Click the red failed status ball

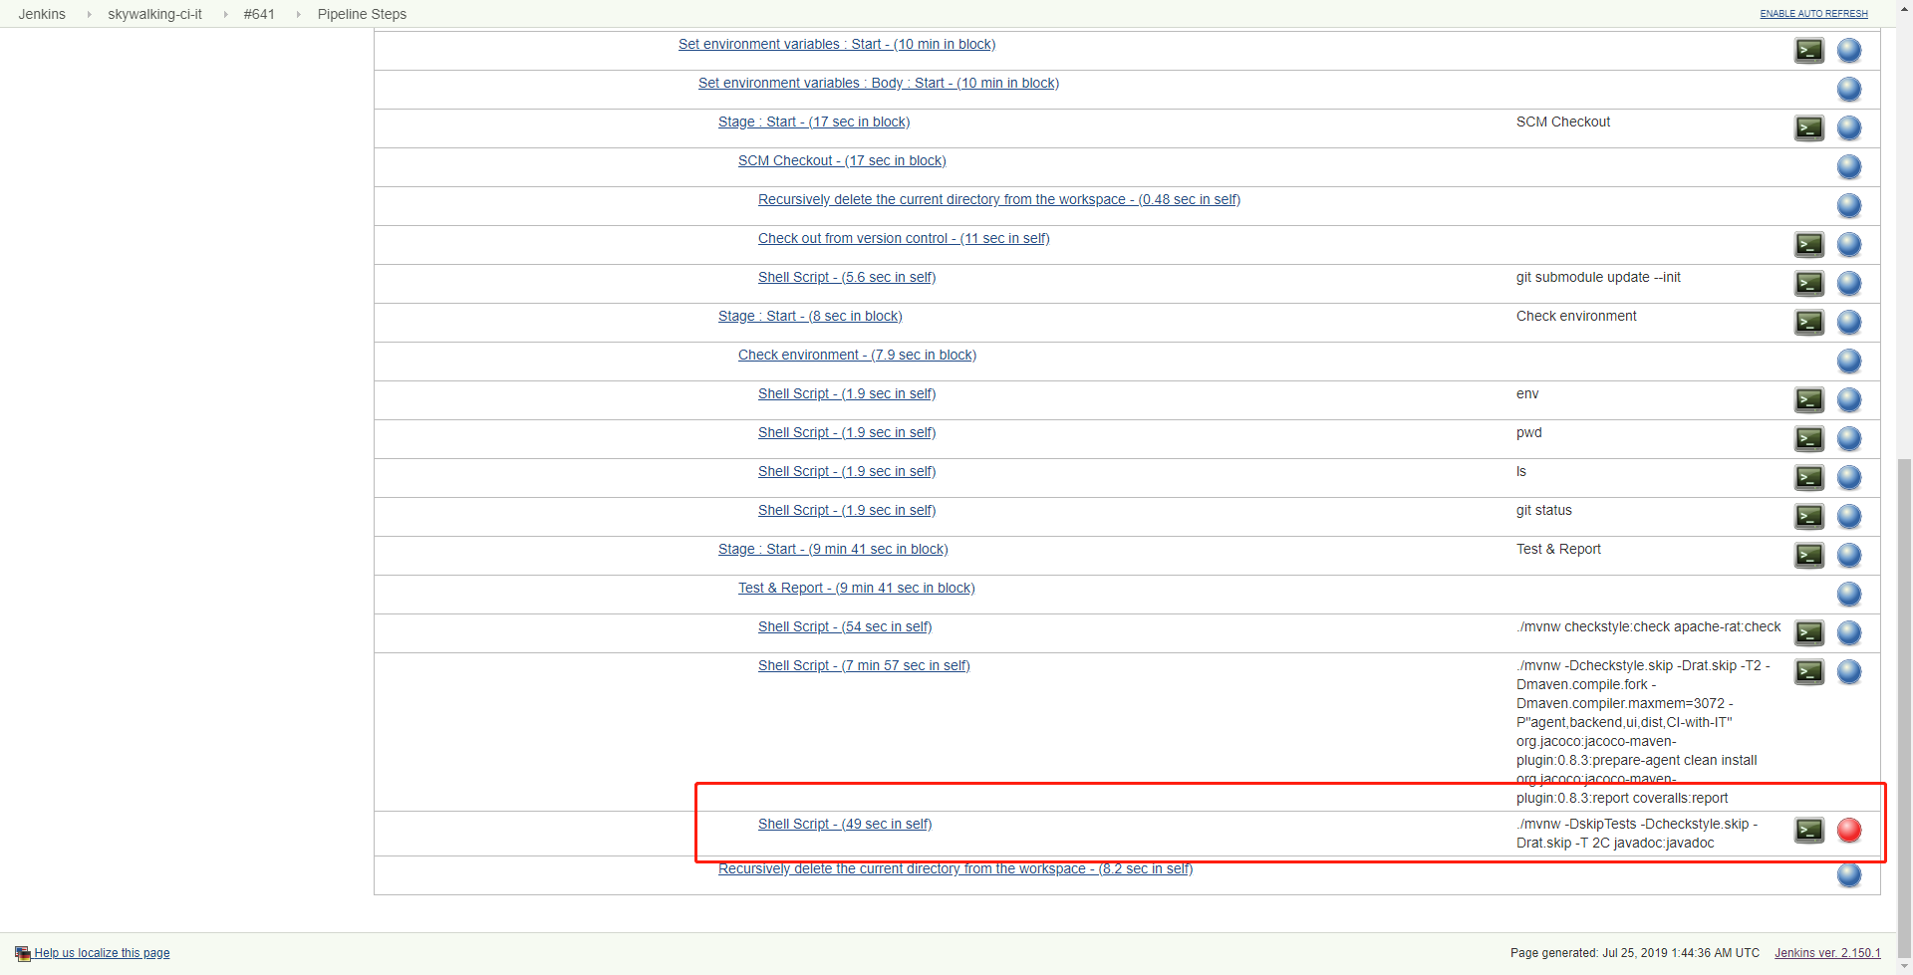pyautogui.click(x=1849, y=831)
